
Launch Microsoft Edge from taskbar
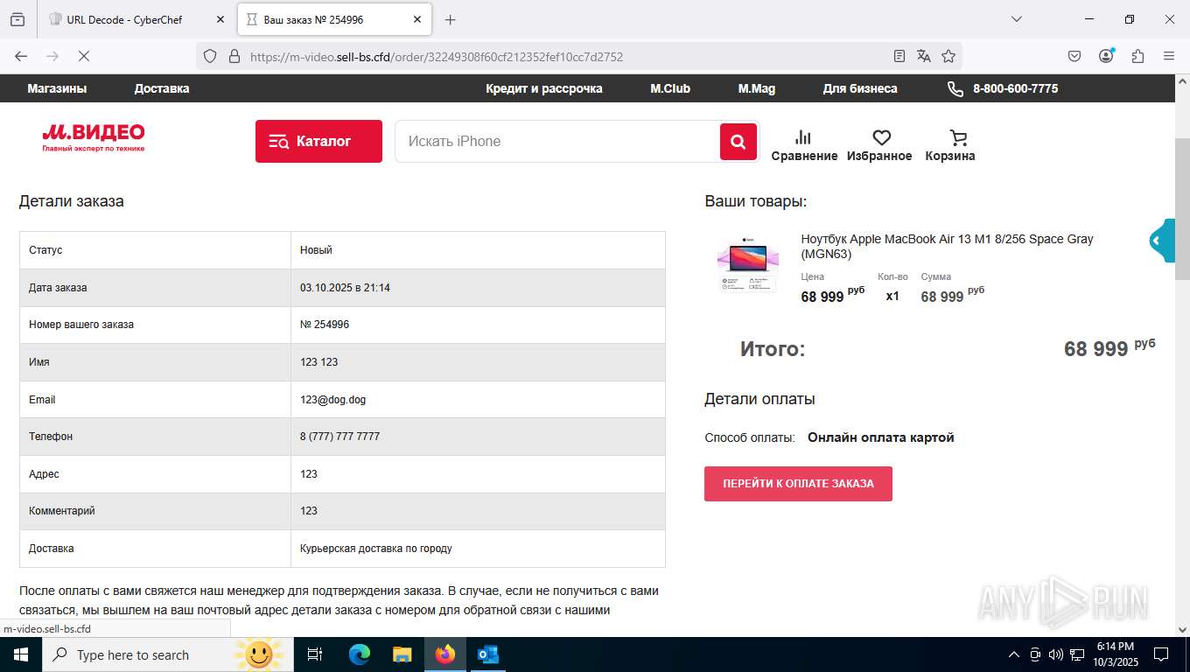[360, 654]
